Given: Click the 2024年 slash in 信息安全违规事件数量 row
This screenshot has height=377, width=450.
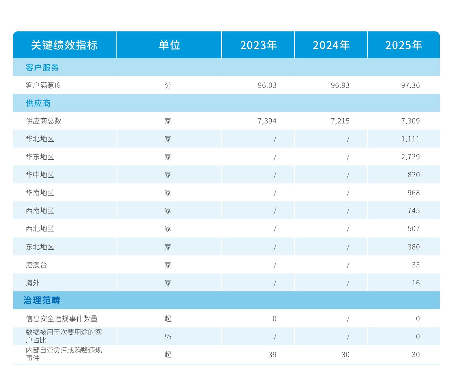Looking at the screenshot, I should coord(348,319).
